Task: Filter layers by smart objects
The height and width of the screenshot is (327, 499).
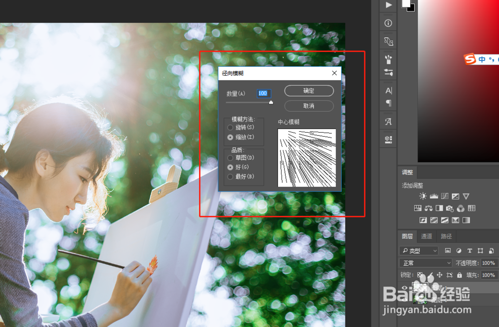Action: [492, 250]
